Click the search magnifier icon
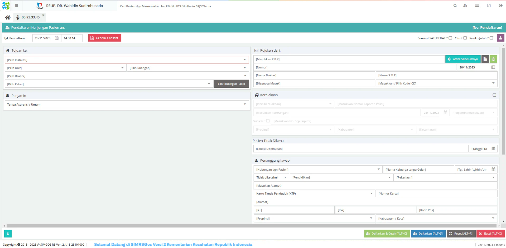 tap(455, 6)
